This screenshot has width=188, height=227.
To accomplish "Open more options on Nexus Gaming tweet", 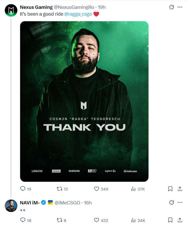I will pyautogui.click(x=180, y=7).
